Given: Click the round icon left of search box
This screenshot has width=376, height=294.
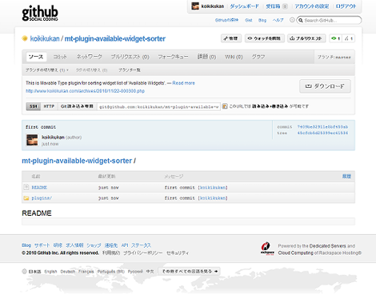Looking at the screenshot, I should coord(292,20).
